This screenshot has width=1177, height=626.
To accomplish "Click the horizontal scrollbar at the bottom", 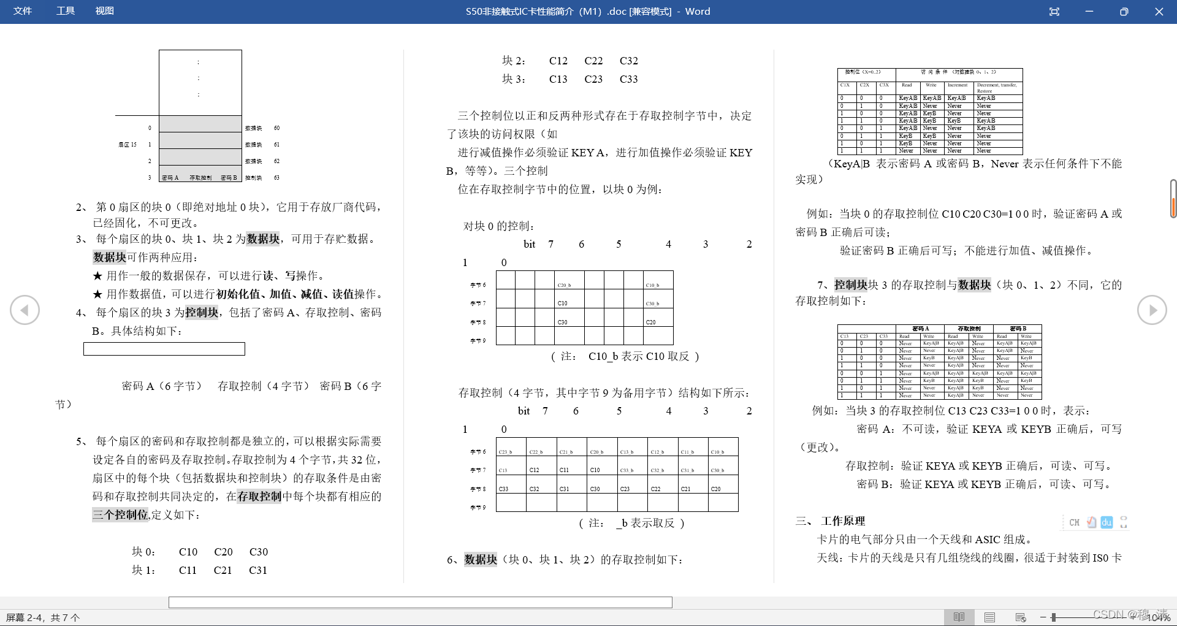I will (x=420, y=602).
